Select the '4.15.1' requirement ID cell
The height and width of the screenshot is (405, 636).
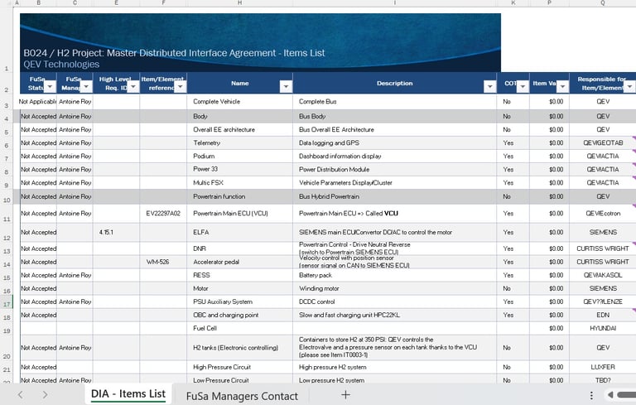[116, 232]
